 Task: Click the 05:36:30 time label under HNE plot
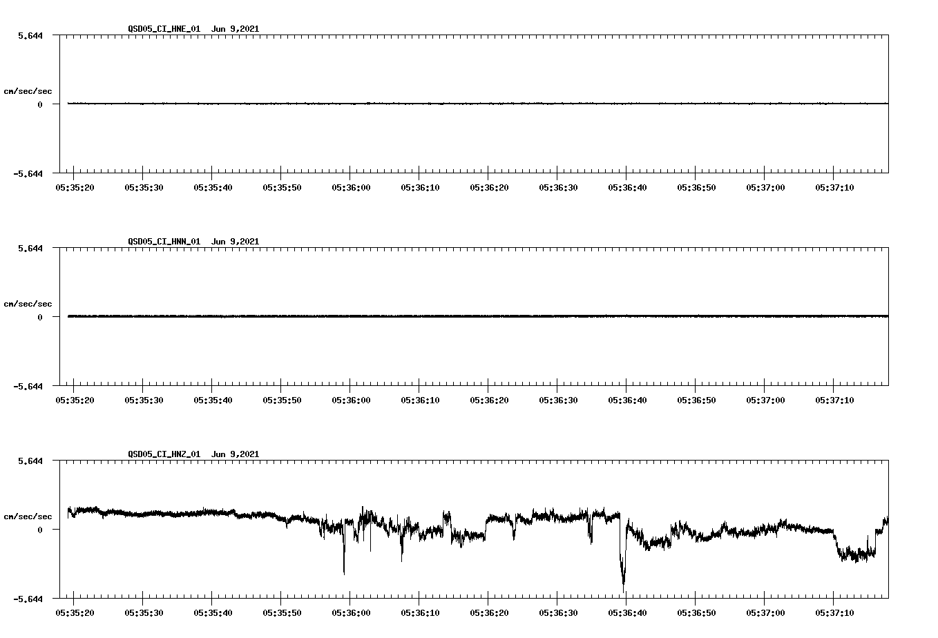click(558, 188)
